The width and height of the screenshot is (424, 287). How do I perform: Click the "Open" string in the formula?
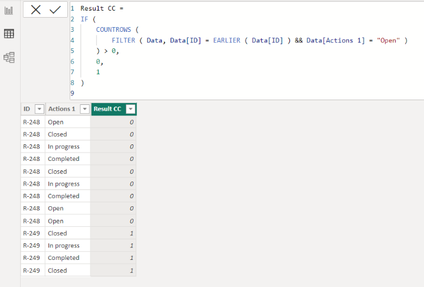[388, 41]
